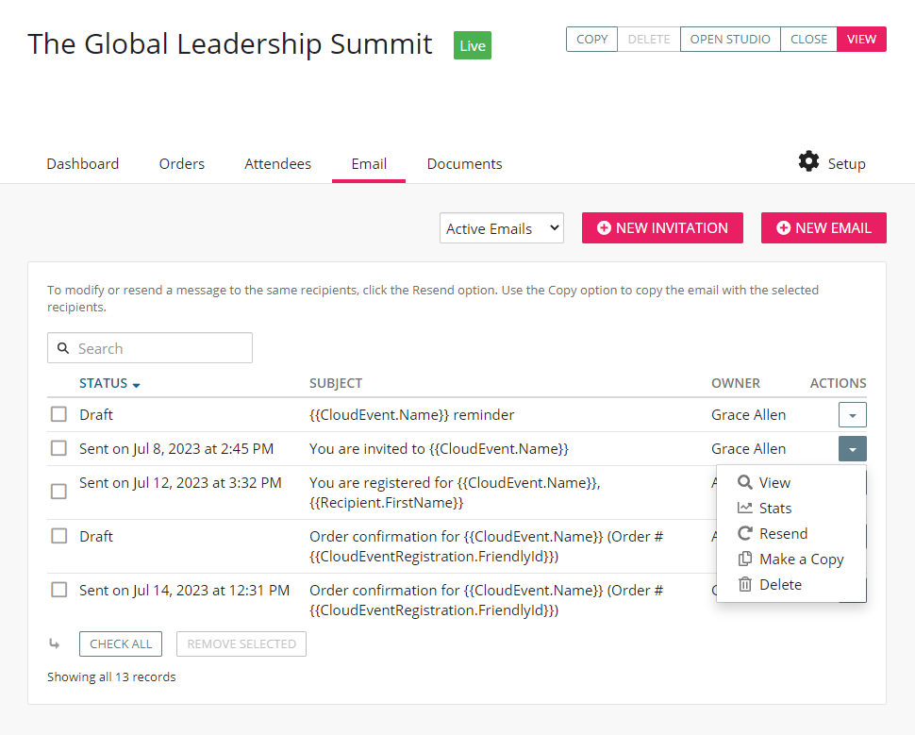The image size is (915, 735).
Task: Create a new invitation
Action: [x=662, y=228]
